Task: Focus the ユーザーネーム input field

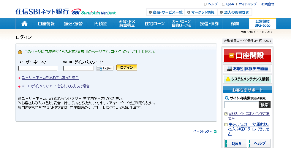Action: pyautogui.click(x=38, y=68)
